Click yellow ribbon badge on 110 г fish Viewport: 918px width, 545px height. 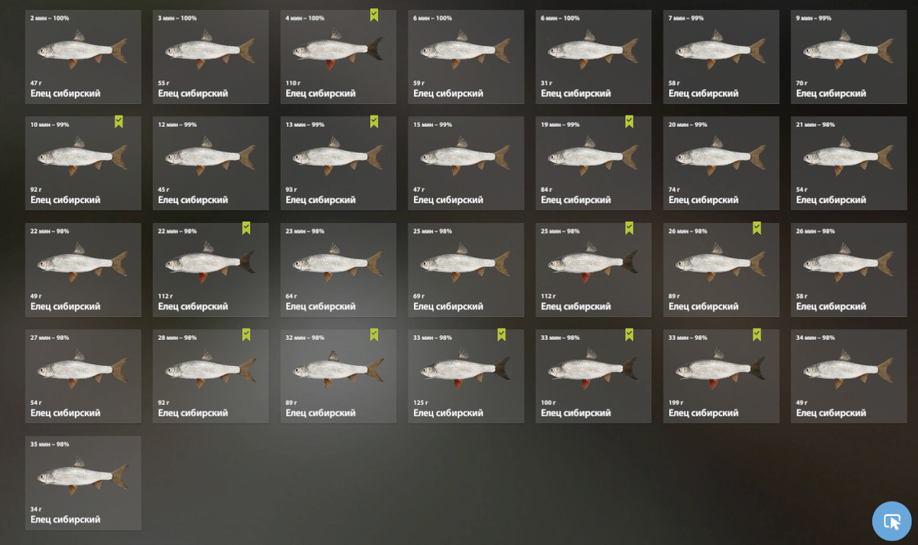374,15
